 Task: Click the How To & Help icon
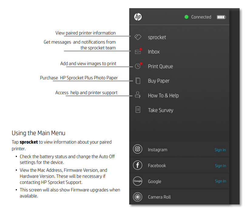[x=138, y=95]
